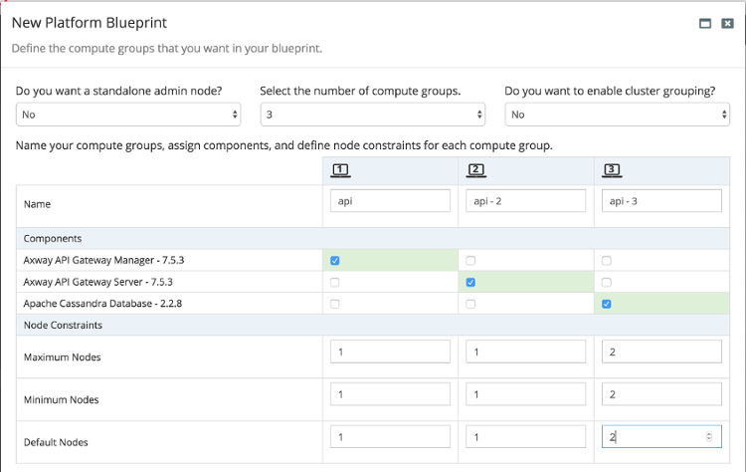This screenshot has height=472, width=746.
Task: Click Default Nodes field for group 2
Action: (526, 436)
